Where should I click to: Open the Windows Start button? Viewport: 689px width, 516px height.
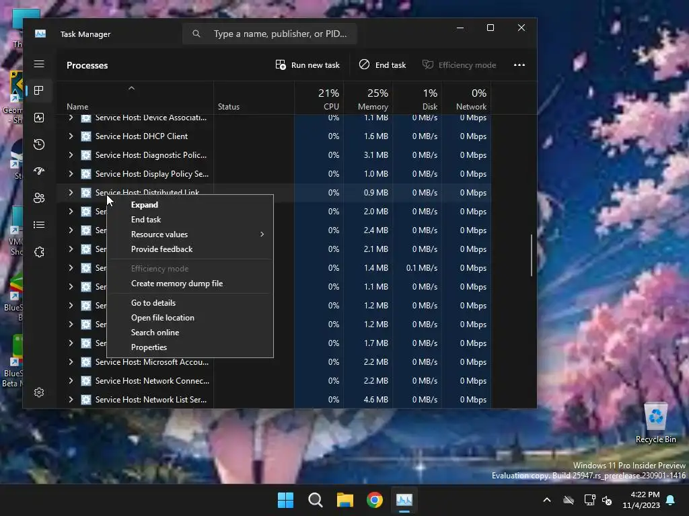[285, 500]
